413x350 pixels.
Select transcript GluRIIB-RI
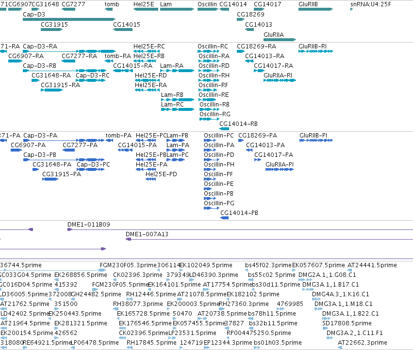click(315, 51)
